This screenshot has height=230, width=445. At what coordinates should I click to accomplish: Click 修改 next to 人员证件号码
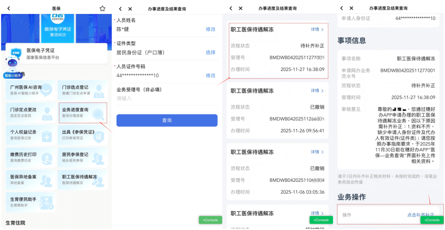click(x=210, y=75)
